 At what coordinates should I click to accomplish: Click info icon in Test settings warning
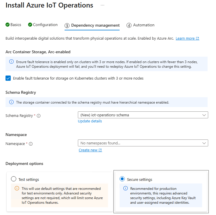pos(17,189)
